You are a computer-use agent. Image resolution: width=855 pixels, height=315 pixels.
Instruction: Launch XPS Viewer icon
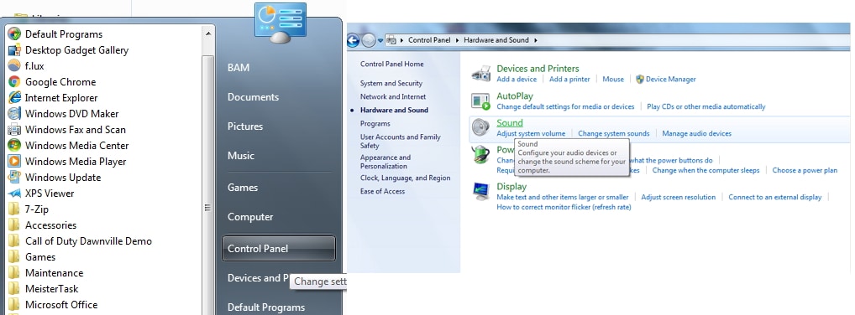pyautogui.click(x=14, y=194)
